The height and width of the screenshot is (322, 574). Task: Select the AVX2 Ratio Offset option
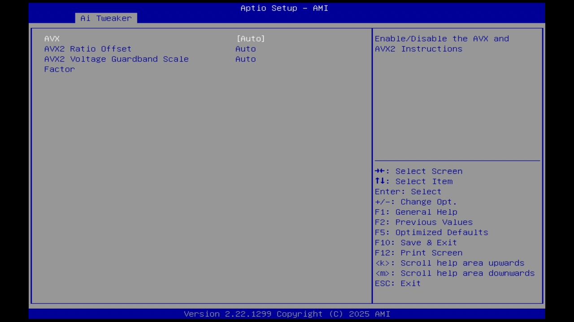[87, 49]
